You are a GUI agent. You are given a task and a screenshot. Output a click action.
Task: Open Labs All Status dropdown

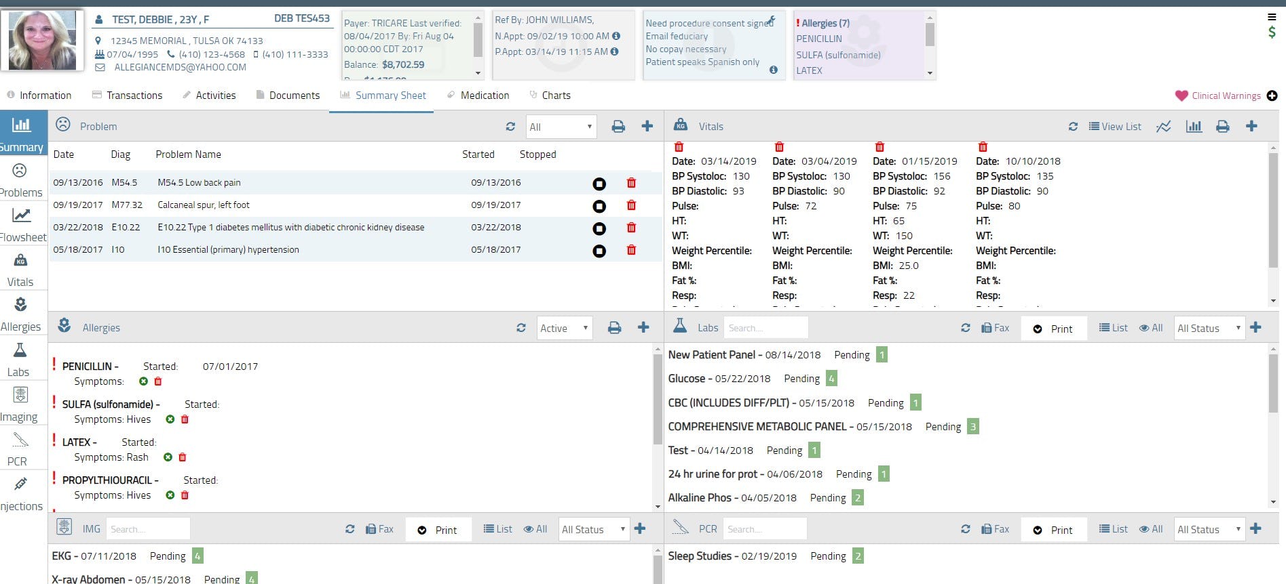coord(1209,328)
